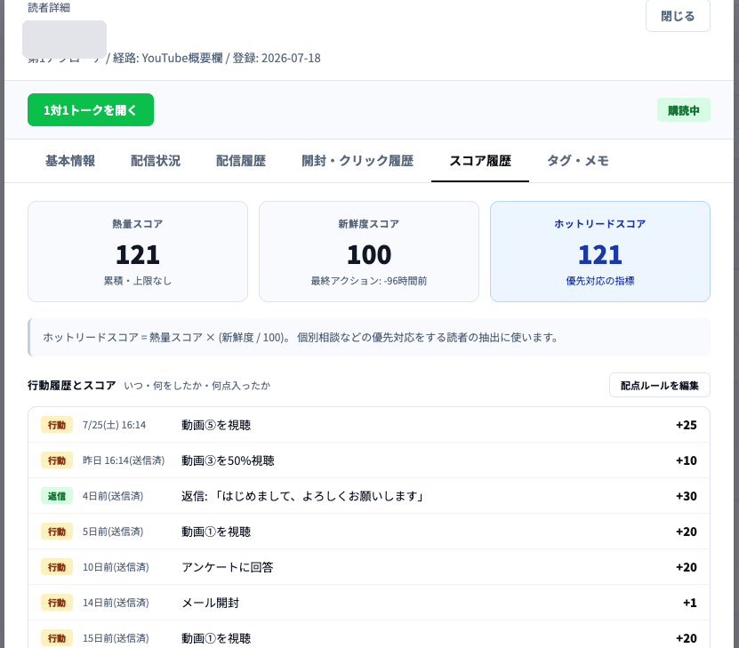Switch to the 基本情報 tab

tap(70, 161)
